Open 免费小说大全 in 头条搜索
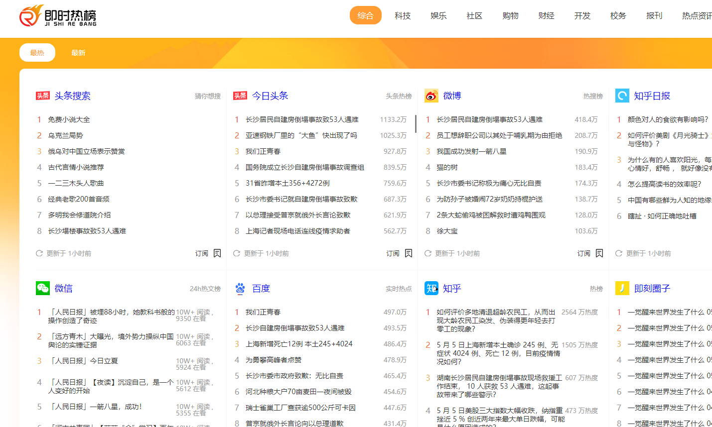 (x=69, y=119)
